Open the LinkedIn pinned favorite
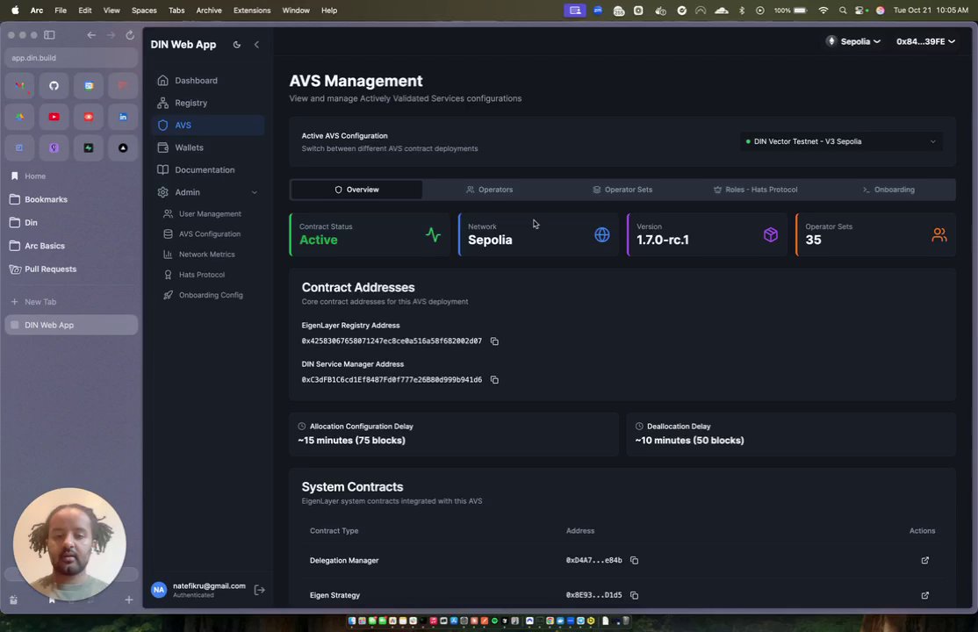Screen dimensions: 978x632 pos(123,117)
